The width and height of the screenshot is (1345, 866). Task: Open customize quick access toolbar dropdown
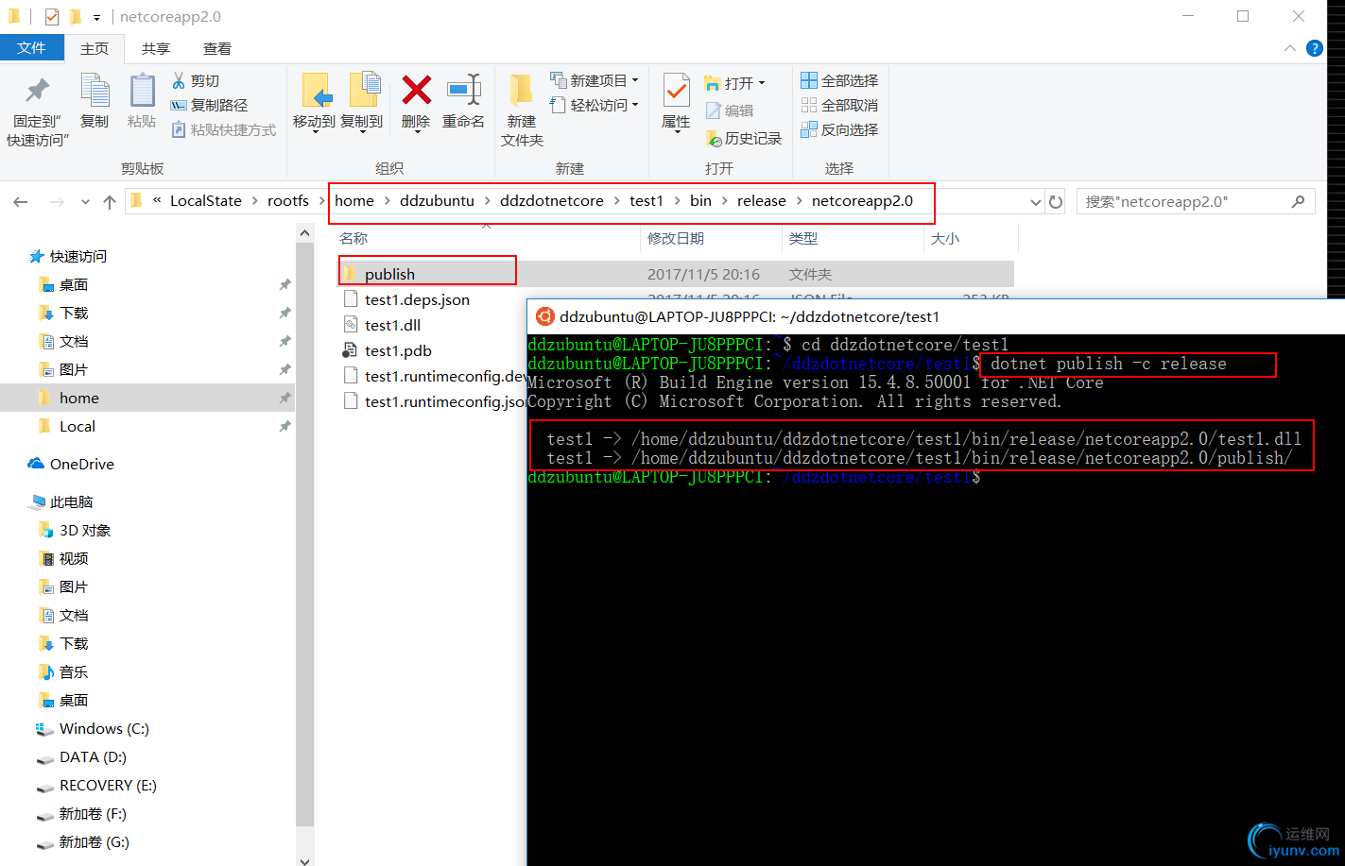tap(96, 17)
